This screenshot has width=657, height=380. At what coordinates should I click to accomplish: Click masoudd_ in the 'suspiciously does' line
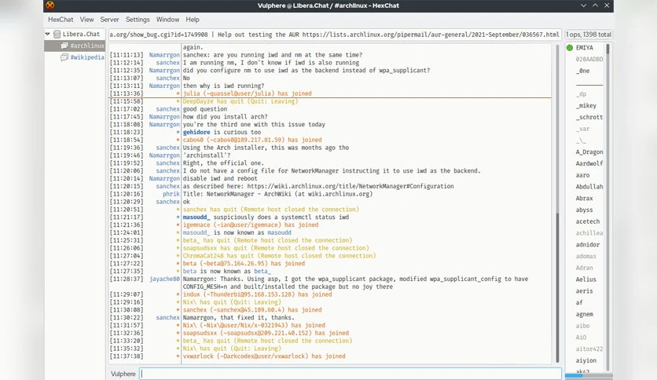(x=196, y=217)
